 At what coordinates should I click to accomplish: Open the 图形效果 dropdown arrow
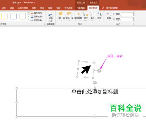(x=43, y=20)
